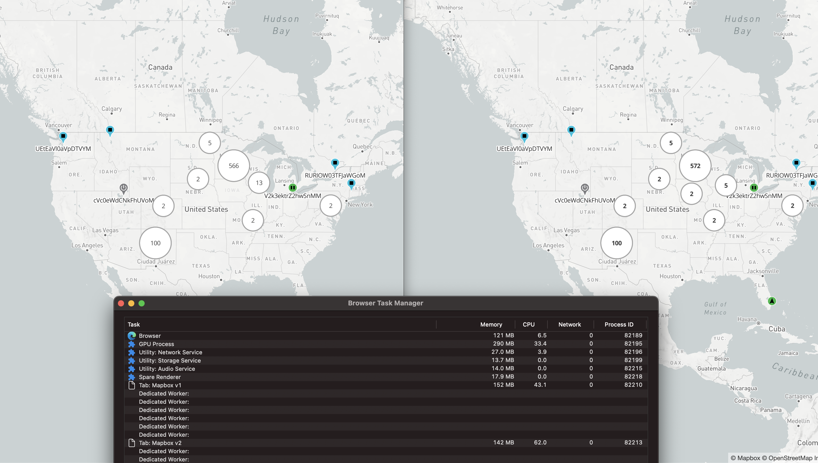Open the 2 cluster beside New York in left map
This screenshot has height=463, width=818.
331,205
